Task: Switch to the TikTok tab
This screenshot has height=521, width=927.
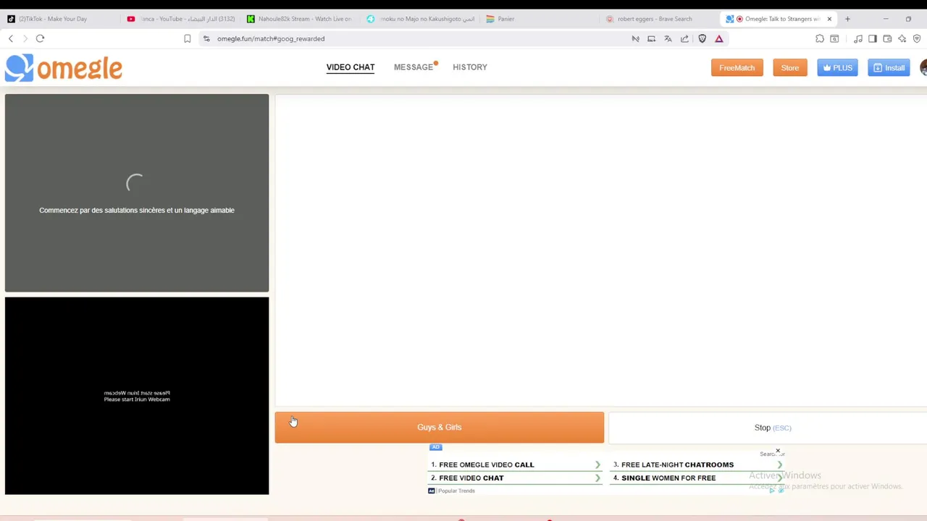Action: pyautogui.click(x=59, y=19)
